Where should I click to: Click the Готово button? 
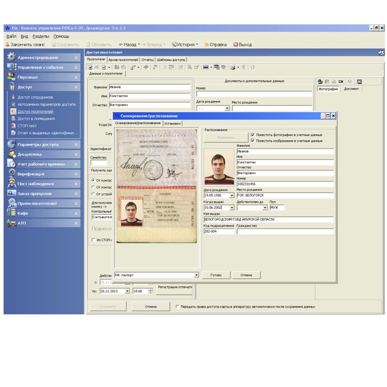pyautogui.click(x=216, y=275)
